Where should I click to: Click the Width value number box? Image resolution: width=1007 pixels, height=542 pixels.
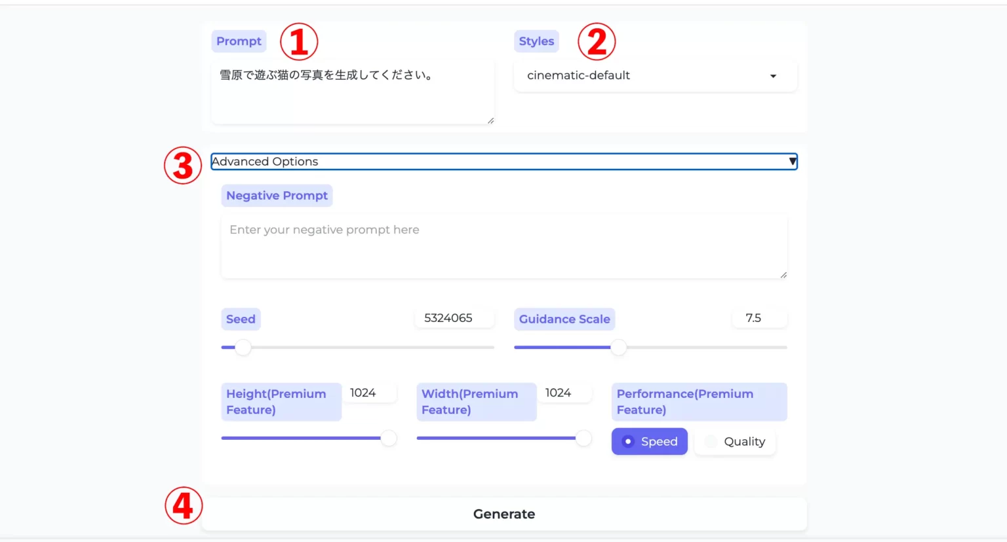564,393
